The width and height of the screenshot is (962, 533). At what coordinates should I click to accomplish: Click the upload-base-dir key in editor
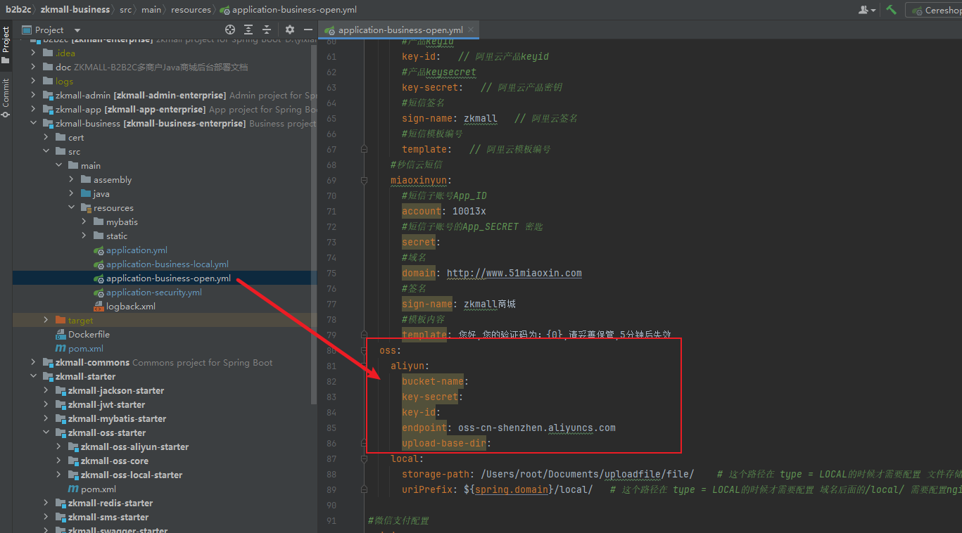point(444,443)
